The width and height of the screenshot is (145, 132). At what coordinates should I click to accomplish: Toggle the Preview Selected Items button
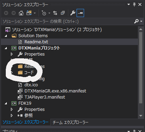tap(80, 13)
